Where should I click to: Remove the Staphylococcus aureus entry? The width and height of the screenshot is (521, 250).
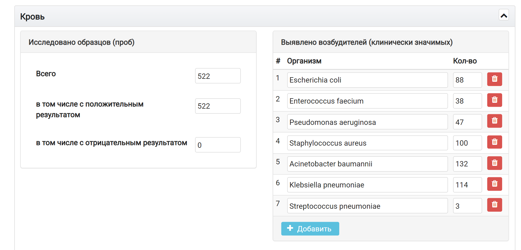click(494, 142)
